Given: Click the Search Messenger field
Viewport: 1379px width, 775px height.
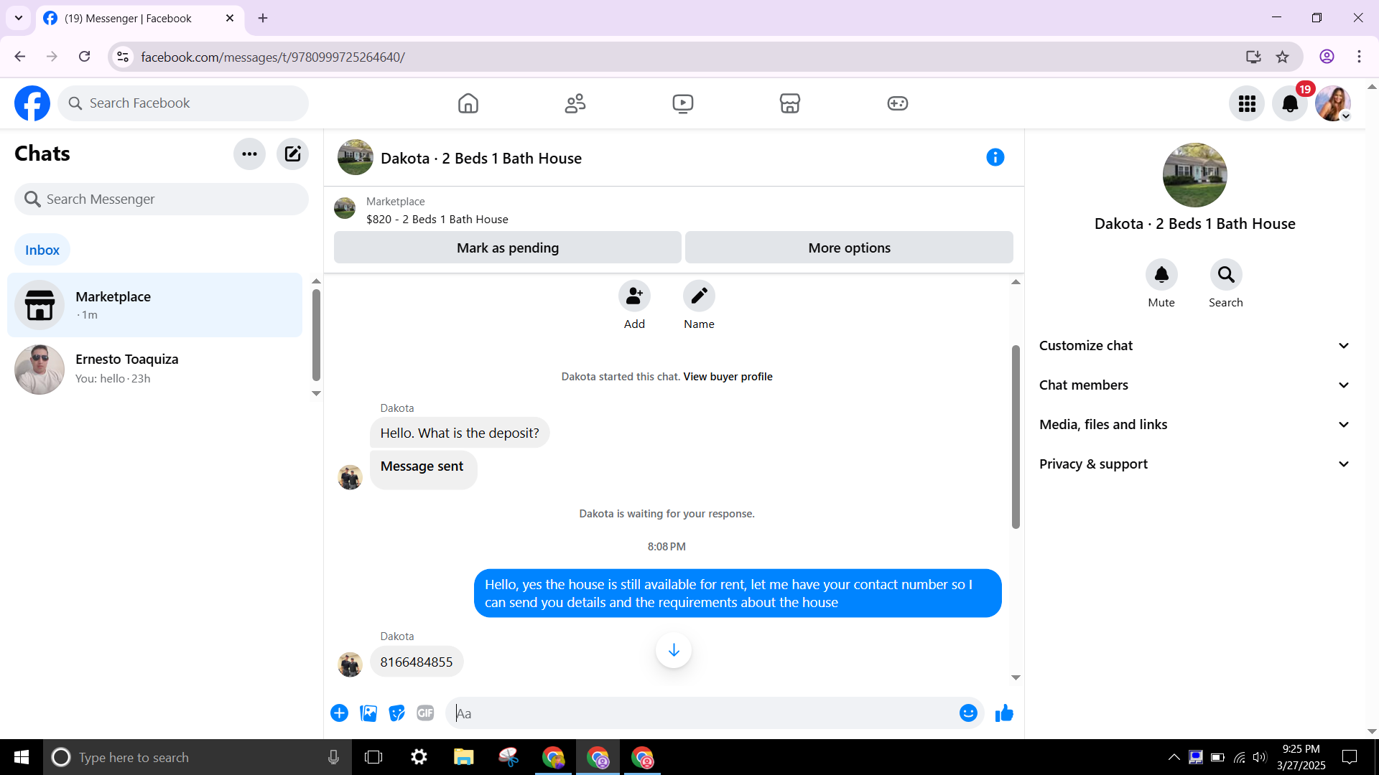Looking at the screenshot, I should [162, 199].
